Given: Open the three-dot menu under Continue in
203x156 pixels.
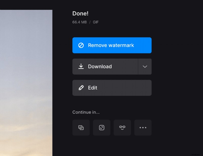Looking at the screenshot, I should point(143,128).
